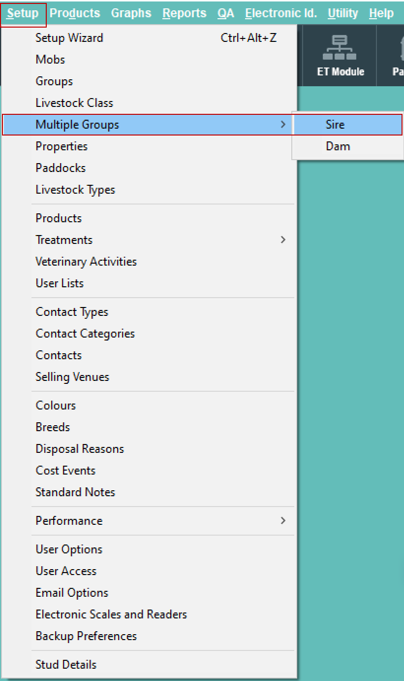The height and width of the screenshot is (681, 404).
Task: Select Sire from Multiple Groups submenu
Action: pos(348,125)
